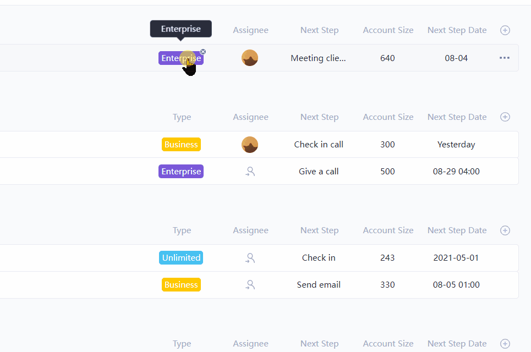Click the Type column header
The width and height of the screenshot is (531, 352).
point(182,117)
